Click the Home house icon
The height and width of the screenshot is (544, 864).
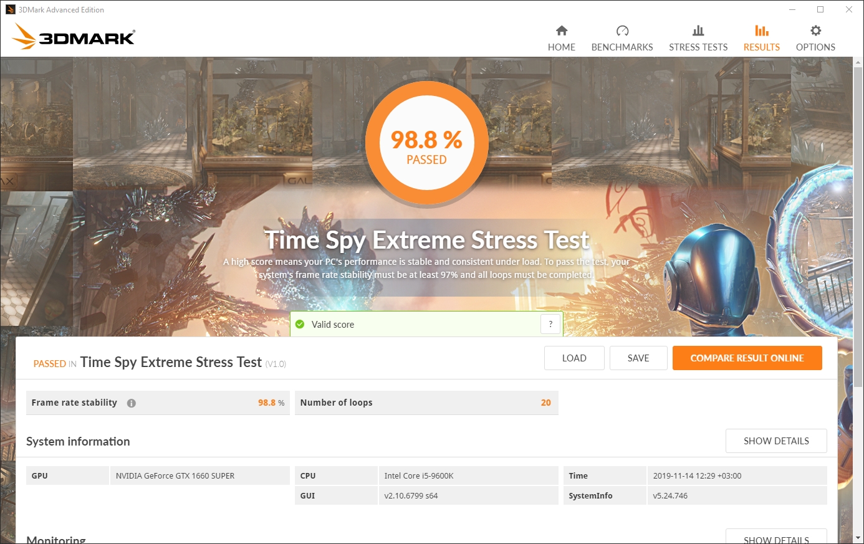562,31
